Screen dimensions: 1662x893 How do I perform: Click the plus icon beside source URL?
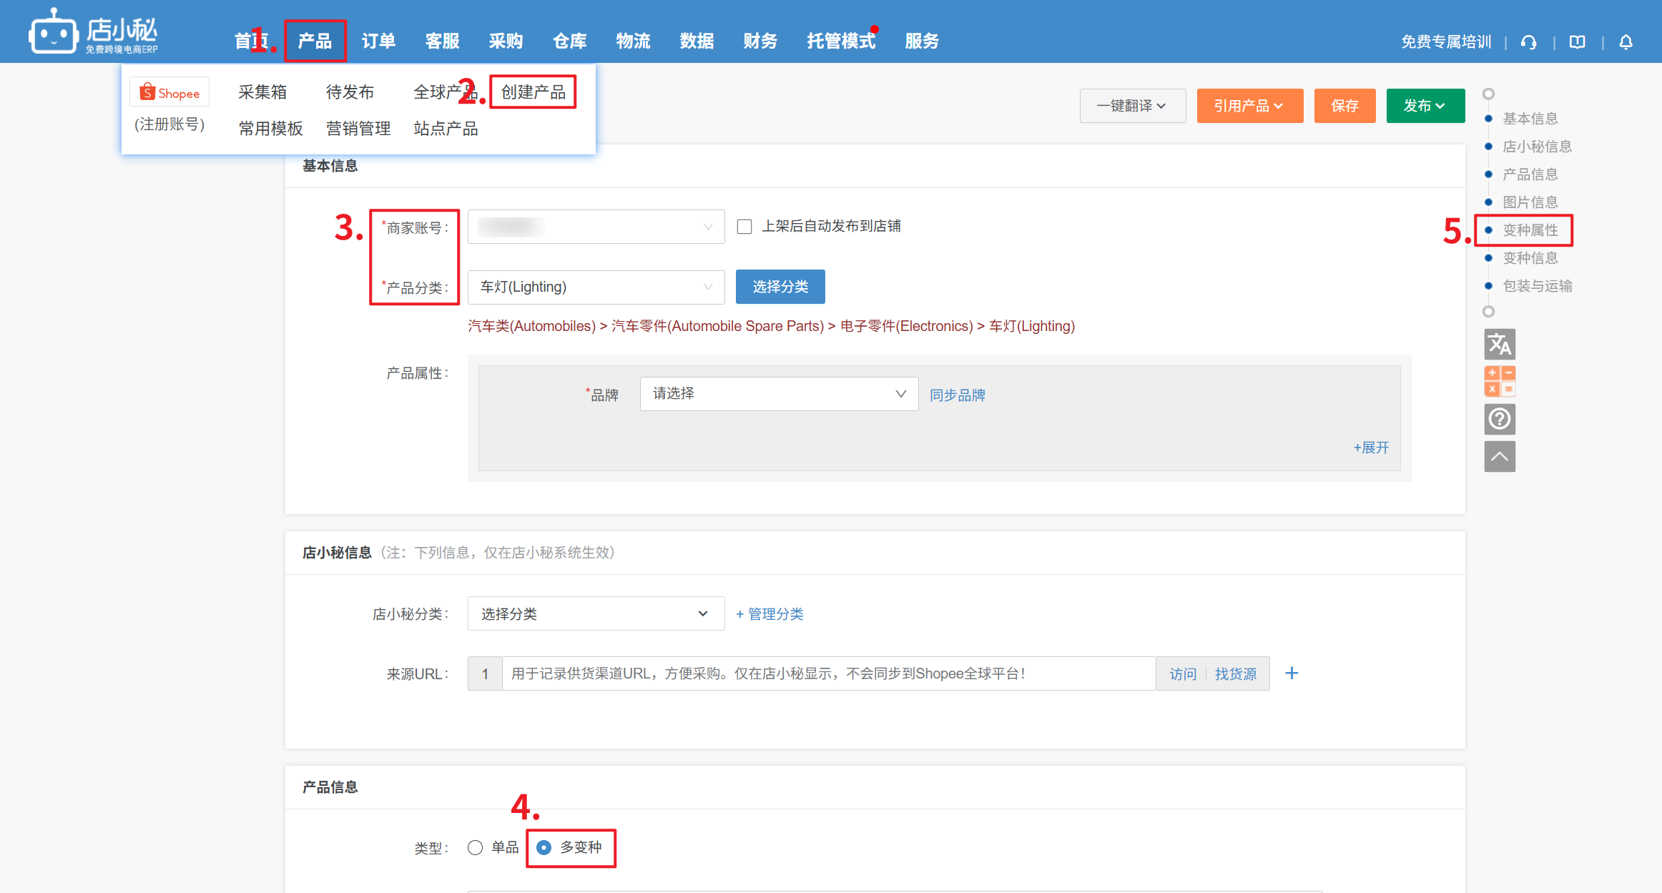coord(1292,673)
